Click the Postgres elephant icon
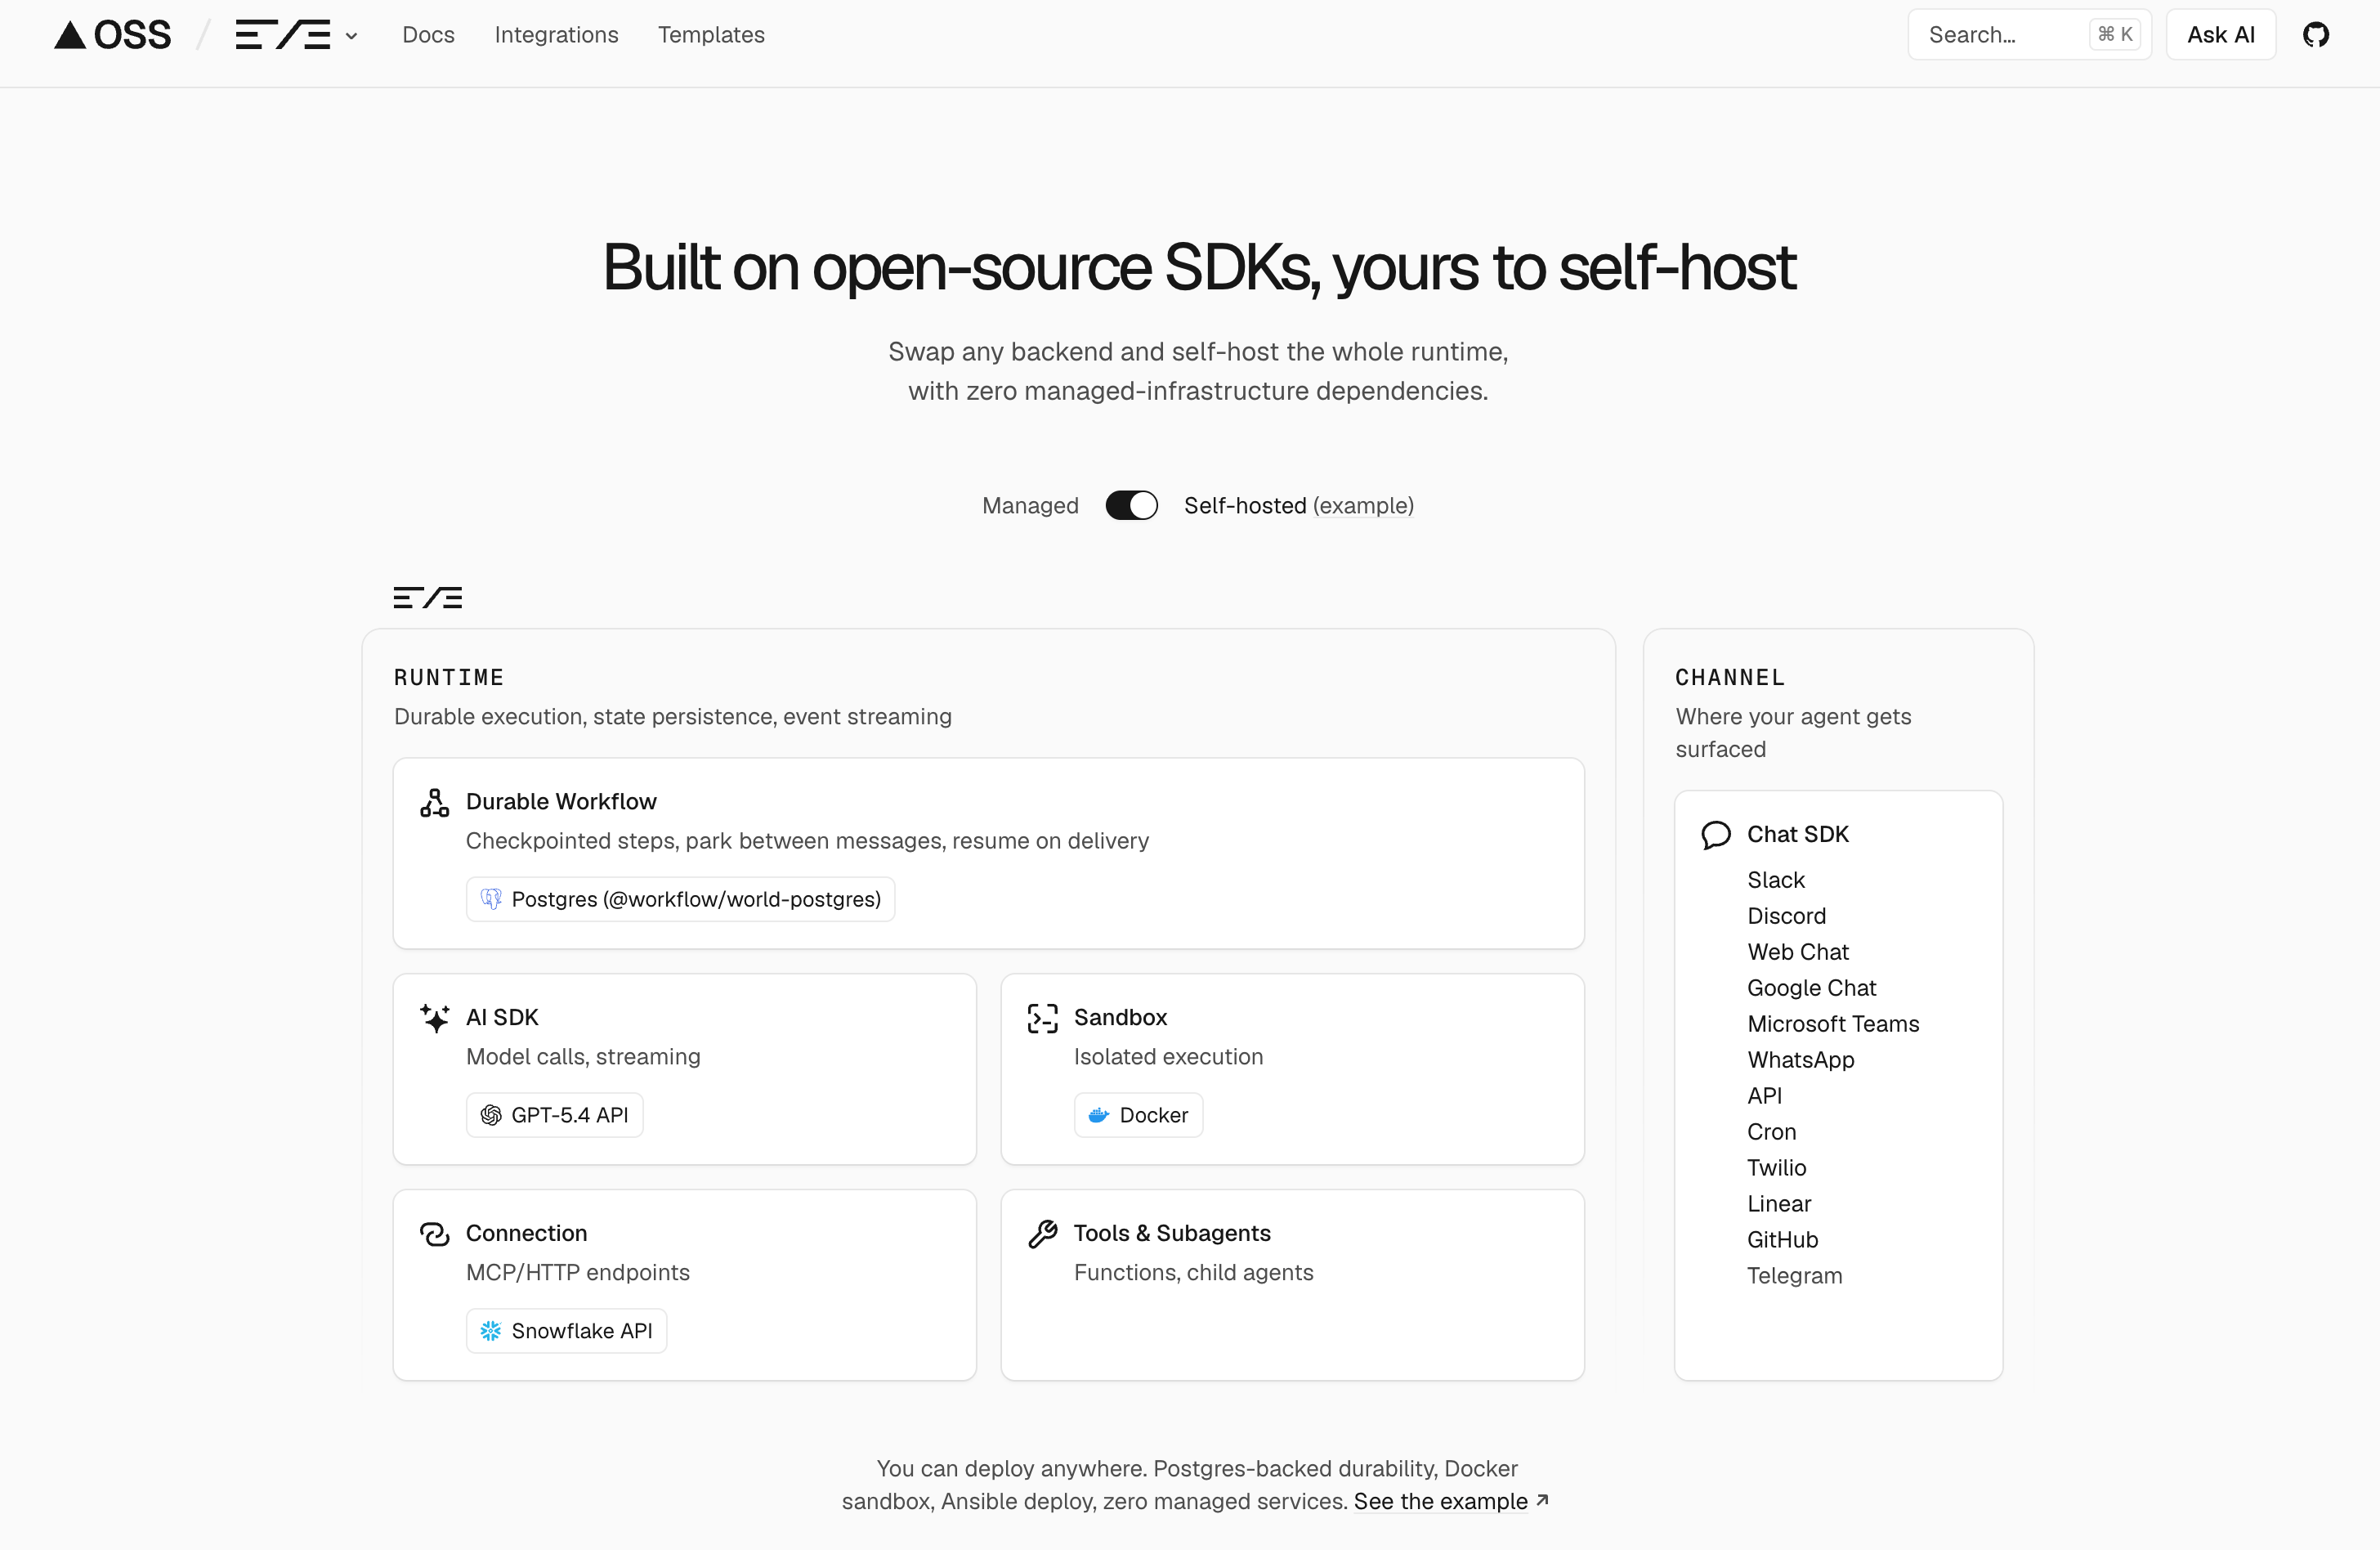This screenshot has height=1550, width=2380. (491, 899)
